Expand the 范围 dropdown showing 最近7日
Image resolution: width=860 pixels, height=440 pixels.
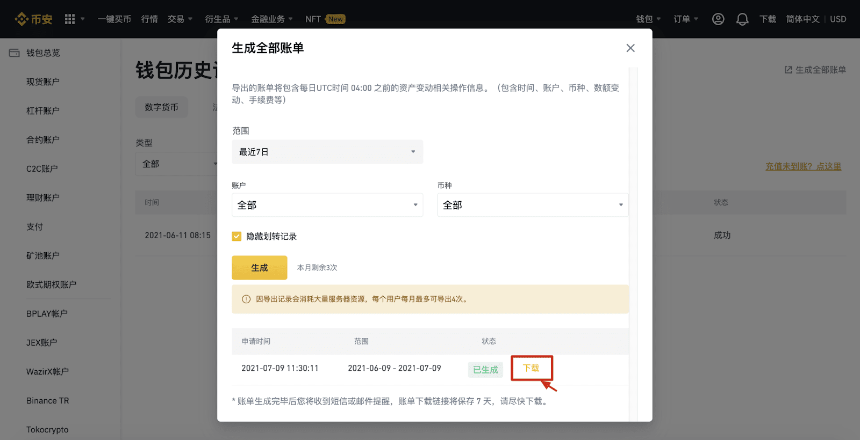(x=327, y=152)
